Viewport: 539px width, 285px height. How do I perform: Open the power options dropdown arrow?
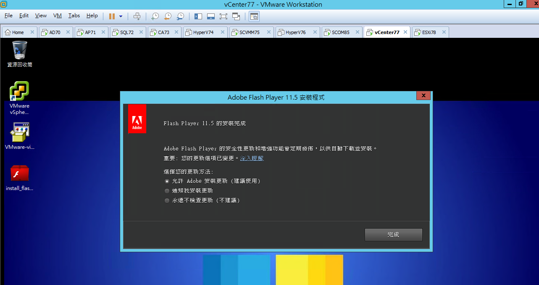click(121, 16)
